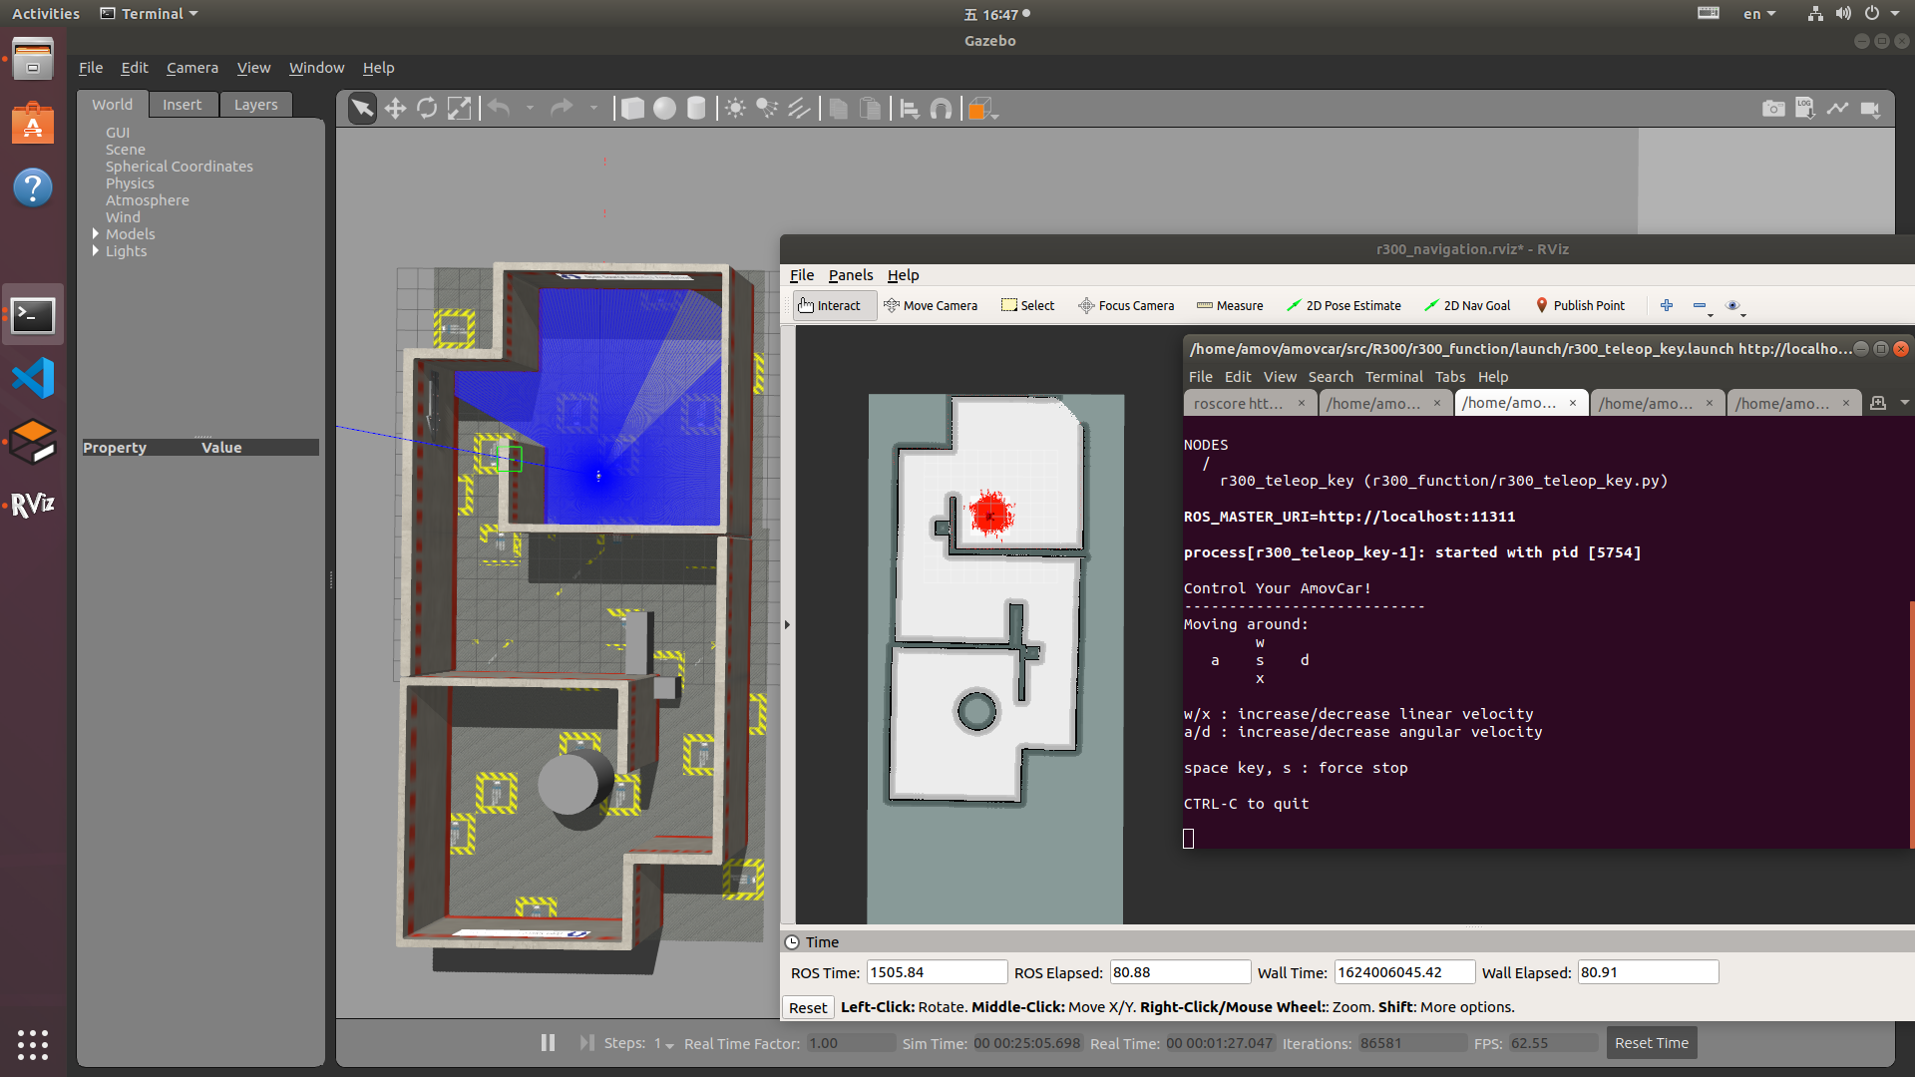Image resolution: width=1915 pixels, height=1077 pixels.
Task: Insert a cylinder shape in Gazebo
Action: point(696,108)
